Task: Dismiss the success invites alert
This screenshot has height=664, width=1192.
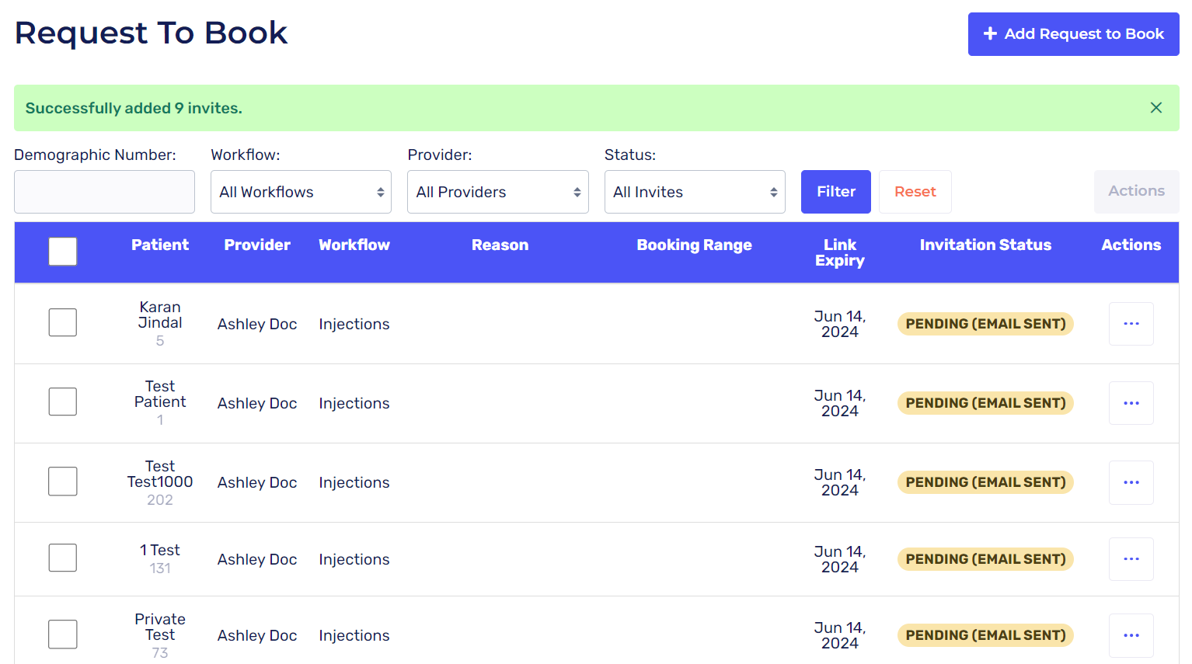Action: pyautogui.click(x=1155, y=108)
